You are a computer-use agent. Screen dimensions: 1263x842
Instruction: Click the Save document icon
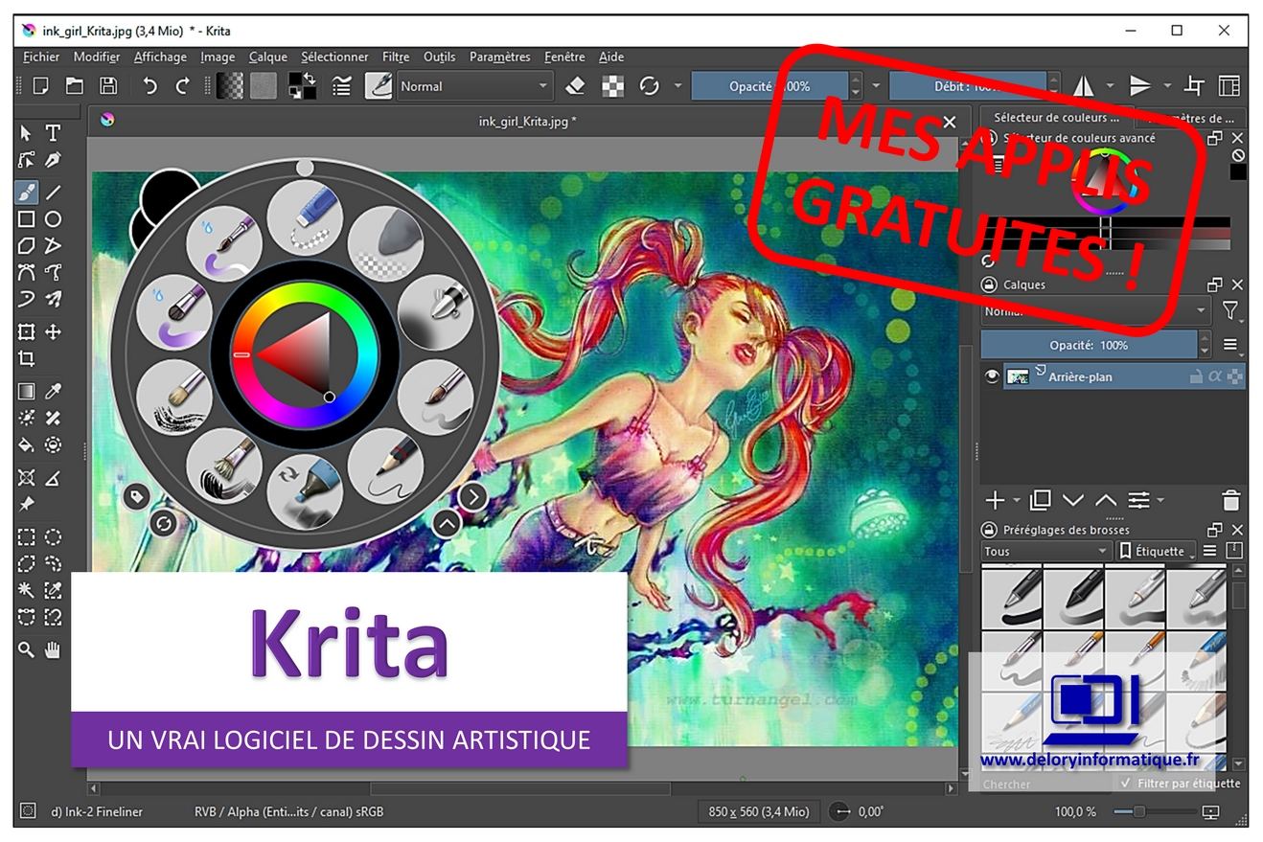tap(108, 86)
